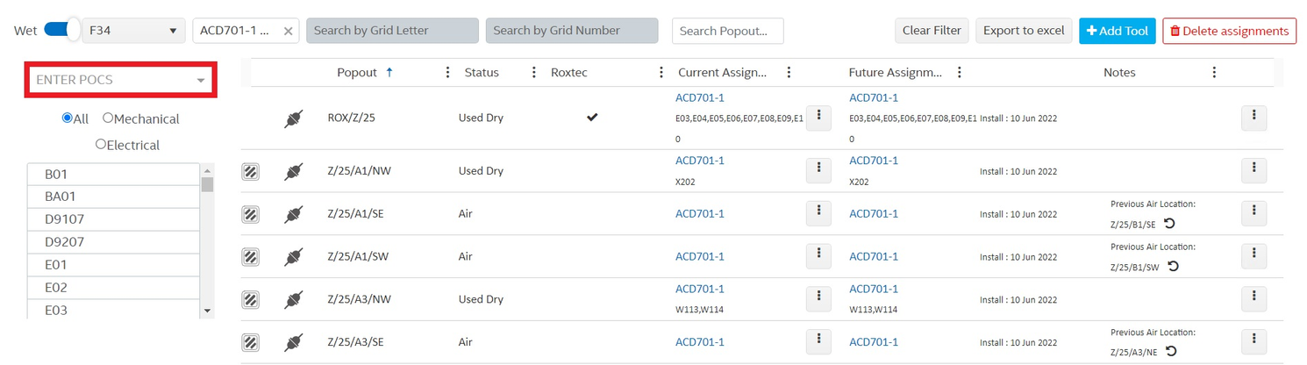Expand the ENTER POCS dropdown
The width and height of the screenshot is (1307, 365).
(x=201, y=81)
